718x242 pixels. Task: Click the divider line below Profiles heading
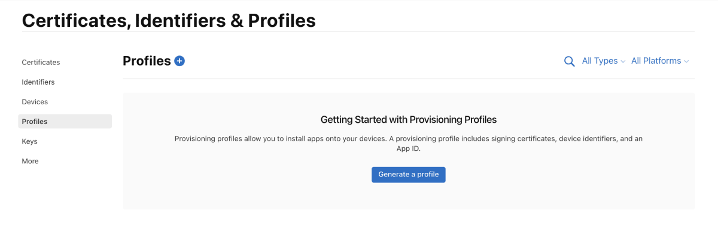tap(409, 78)
